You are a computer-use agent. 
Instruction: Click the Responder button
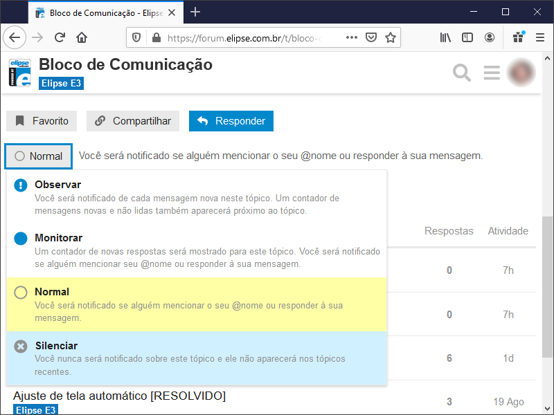click(x=231, y=121)
